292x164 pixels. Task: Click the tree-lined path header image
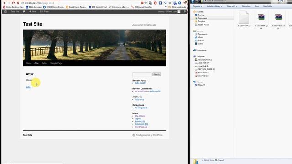tap(94, 45)
